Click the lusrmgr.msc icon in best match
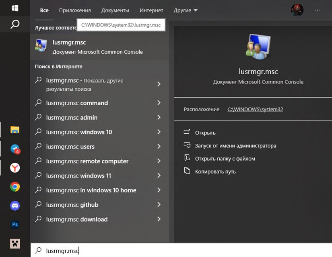This screenshot has width=332, height=257. pos(41,45)
